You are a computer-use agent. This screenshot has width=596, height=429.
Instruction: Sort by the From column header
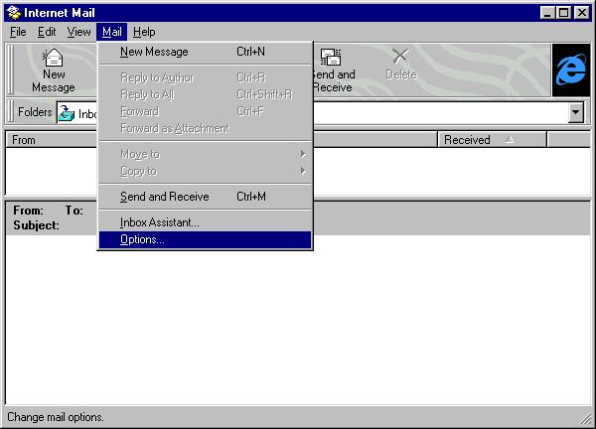point(52,140)
